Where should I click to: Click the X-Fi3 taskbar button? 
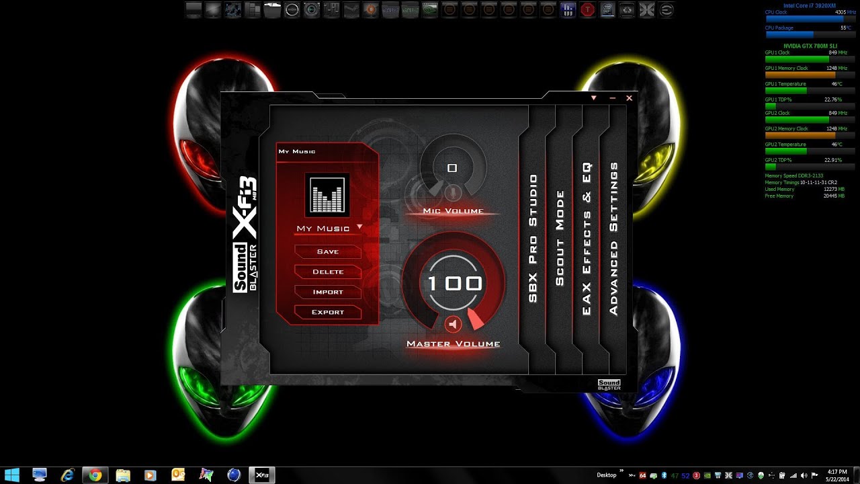(x=262, y=475)
